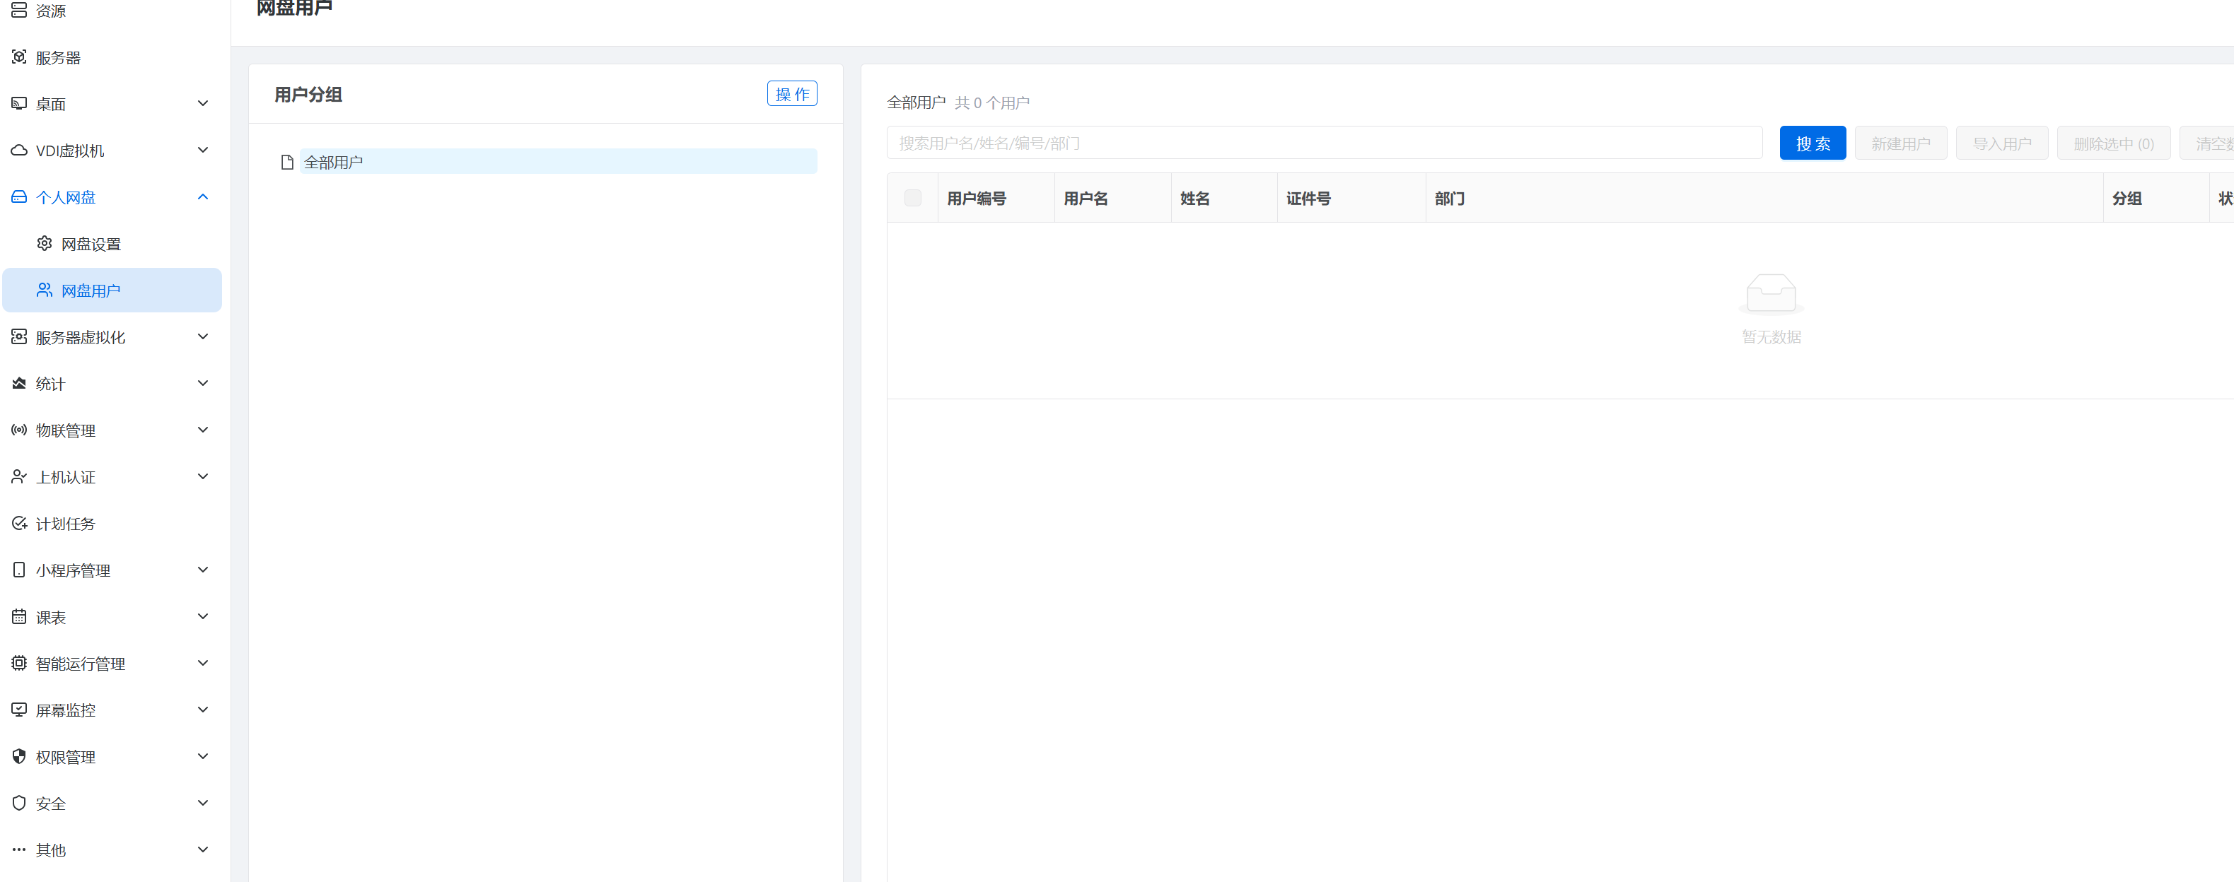Screen dimensions: 2234x882
Task: Expand the 课表 menu chevron
Action: pos(203,616)
